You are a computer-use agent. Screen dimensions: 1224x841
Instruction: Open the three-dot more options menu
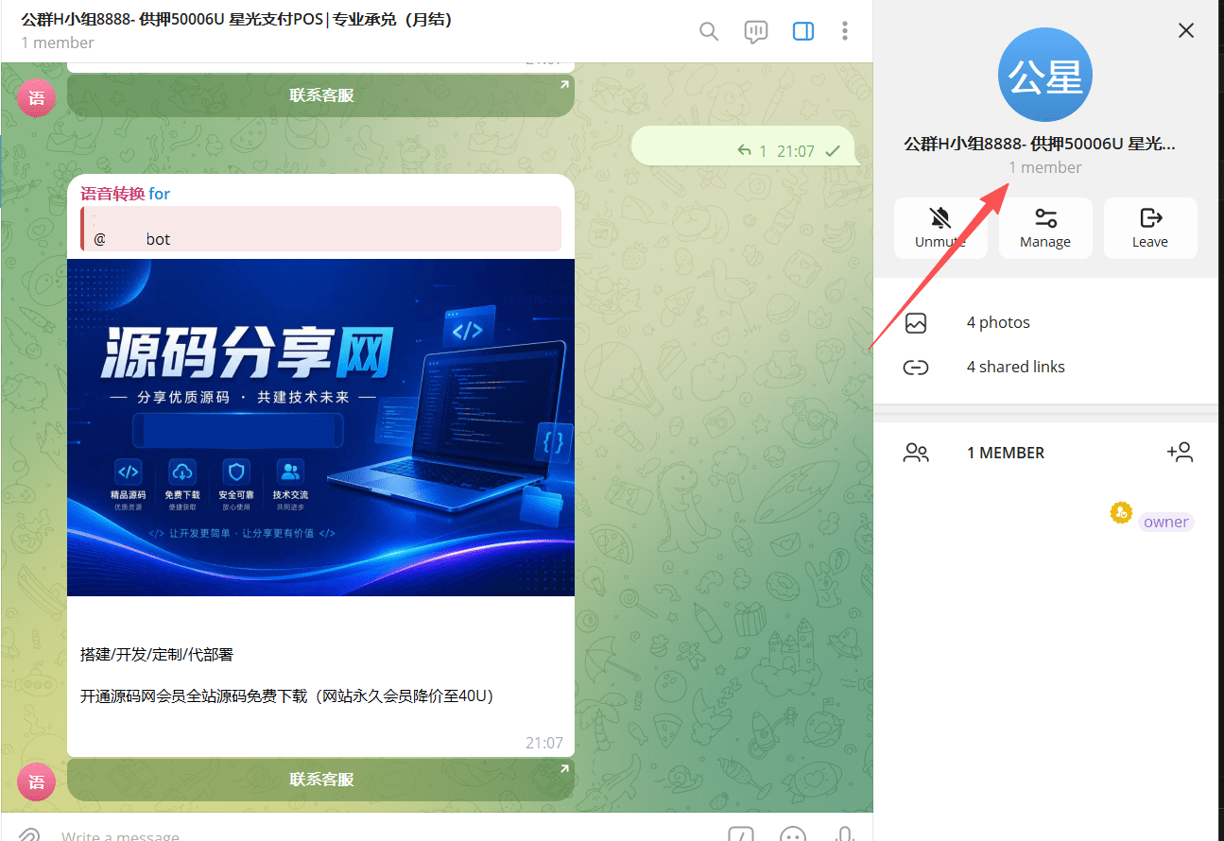point(845,31)
